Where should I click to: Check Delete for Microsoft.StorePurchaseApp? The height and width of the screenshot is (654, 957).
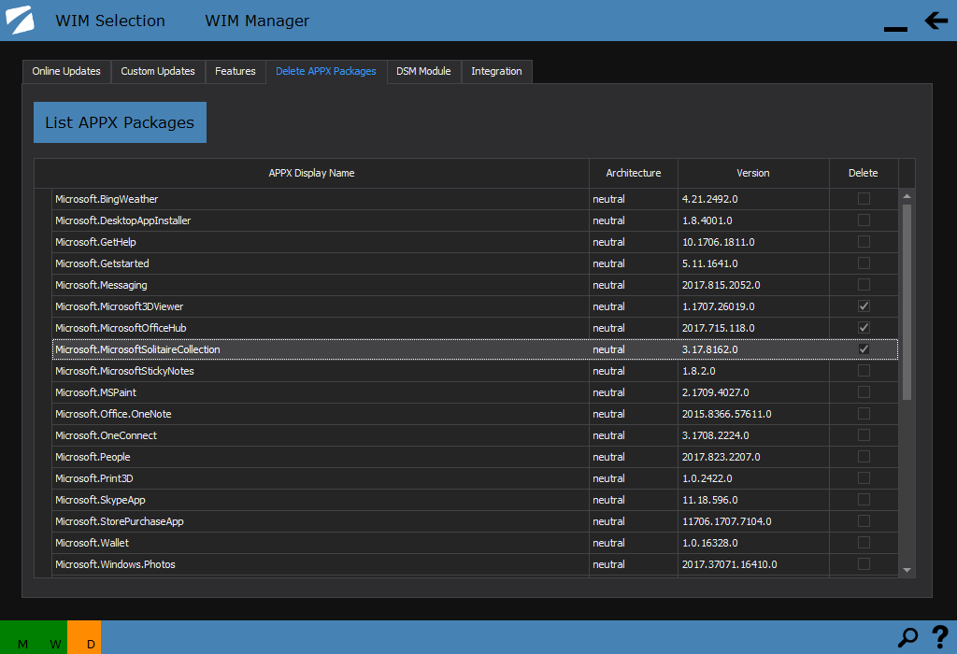(x=864, y=521)
